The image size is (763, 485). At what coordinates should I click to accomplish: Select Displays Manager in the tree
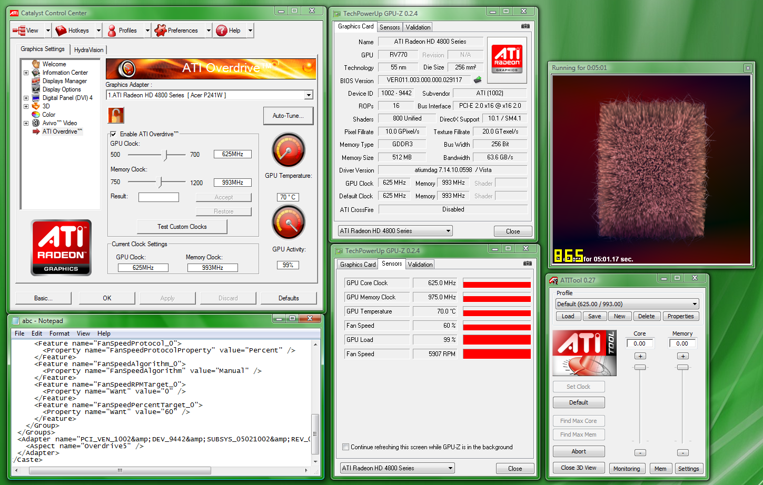(65, 81)
